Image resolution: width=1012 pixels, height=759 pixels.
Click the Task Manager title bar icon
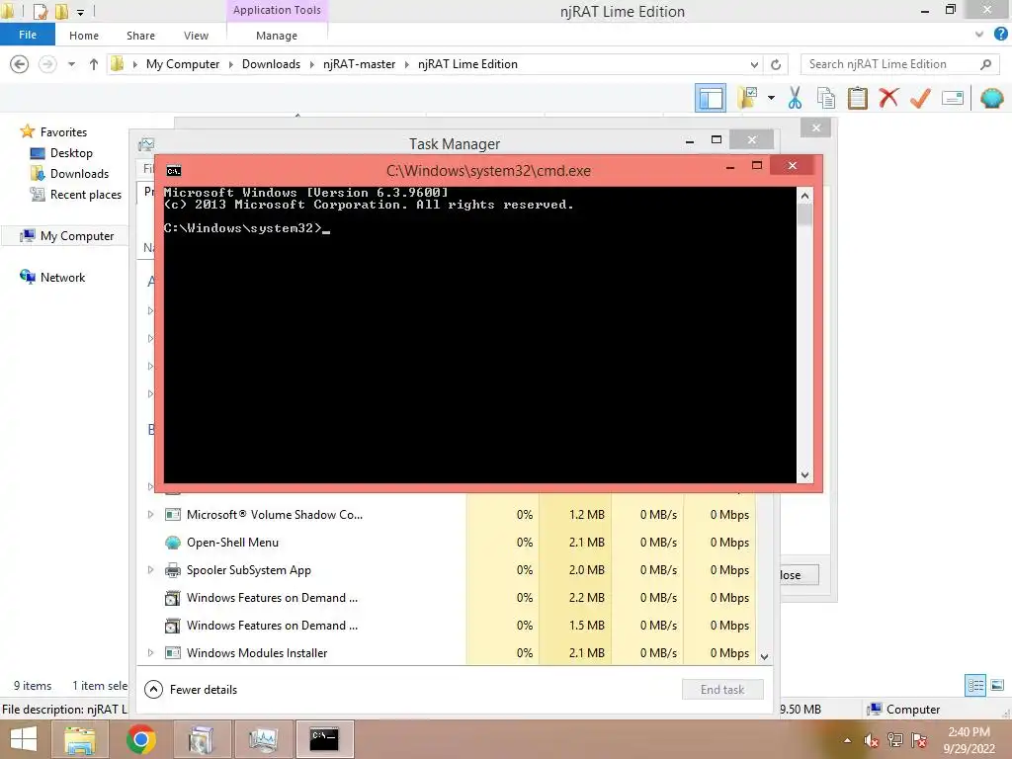(x=146, y=143)
